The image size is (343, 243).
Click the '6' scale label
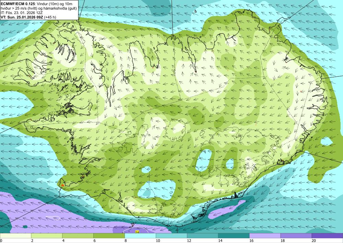tap(95, 241)
